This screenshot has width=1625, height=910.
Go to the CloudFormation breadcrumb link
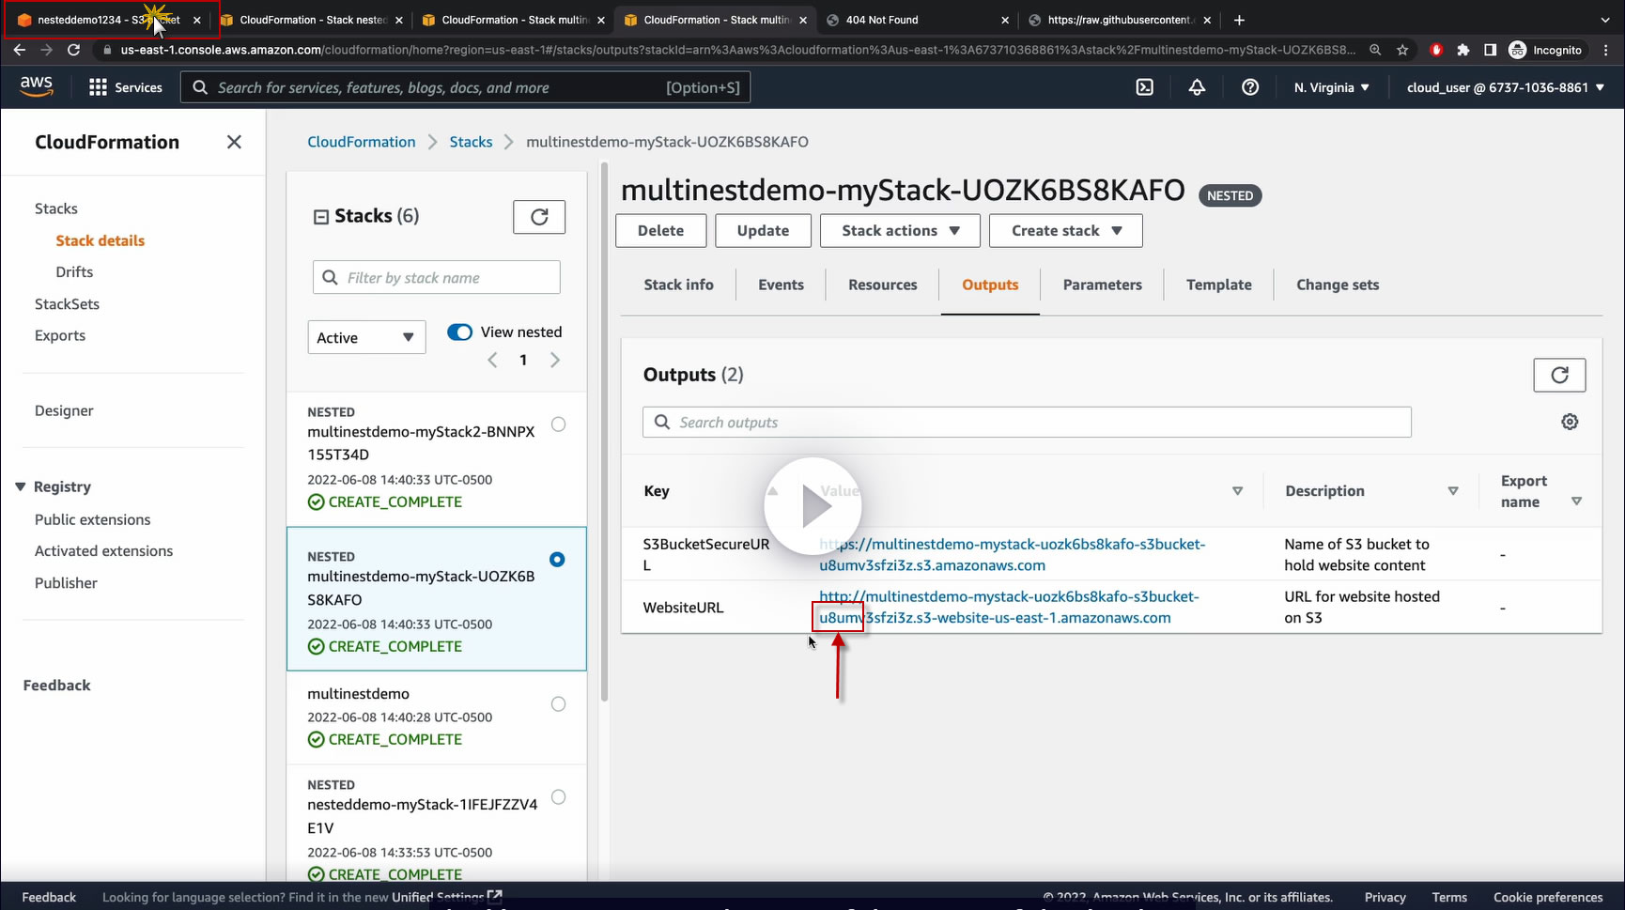[362, 142]
